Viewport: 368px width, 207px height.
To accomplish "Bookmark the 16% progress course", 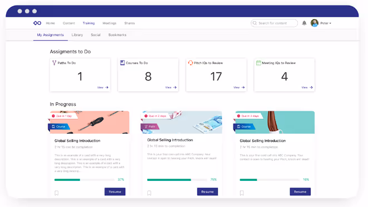I will click(x=242, y=193).
